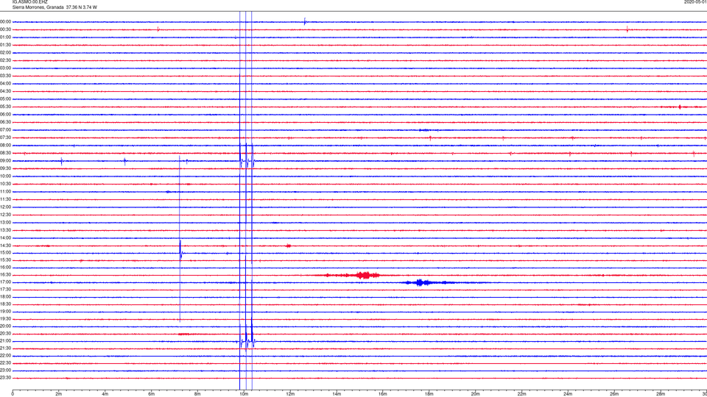Click the 8m tick on the minute axis
The height and width of the screenshot is (397, 707).
pyautogui.click(x=197, y=394)
